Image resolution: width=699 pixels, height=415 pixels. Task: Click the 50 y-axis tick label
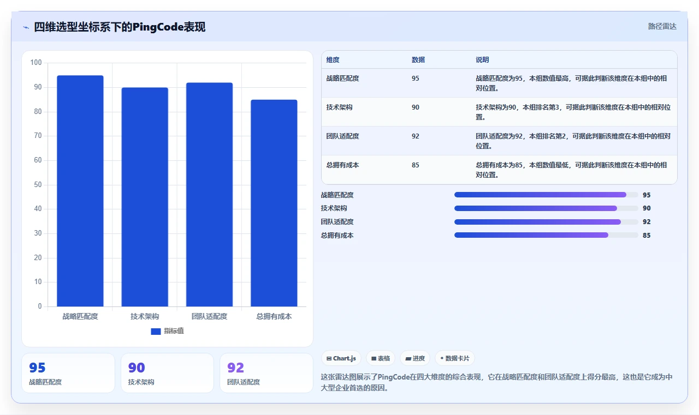click(38, 185)
